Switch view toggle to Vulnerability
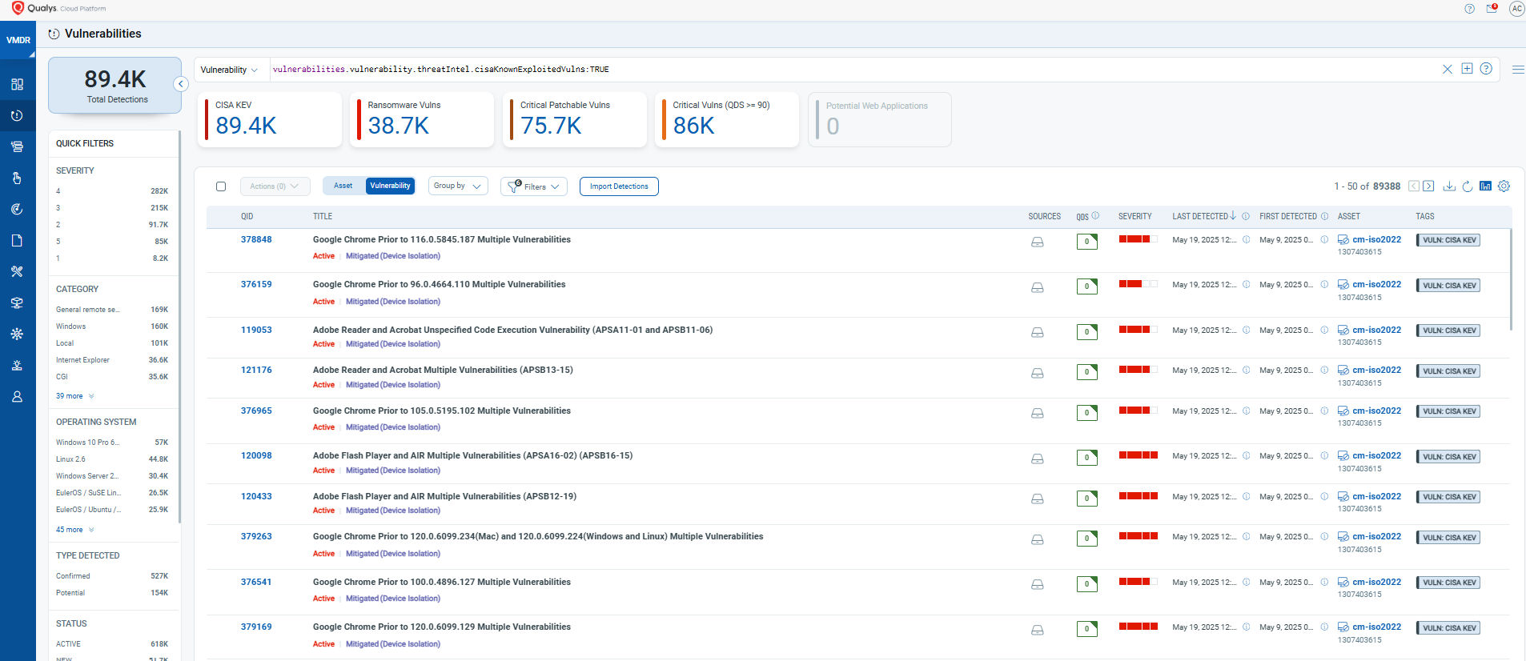The height and width of the screenshot is (661, 1526). coord(390,186)
